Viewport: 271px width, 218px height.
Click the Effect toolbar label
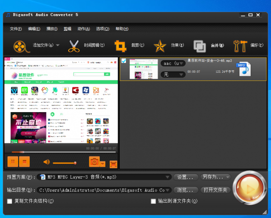click(x=178, y=45)
